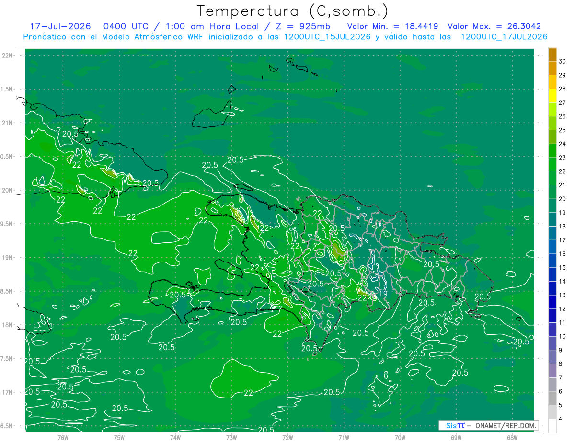Click the '70W' longitude axis label
Viewport: 575px width, 444px height.
coord(400,437)
